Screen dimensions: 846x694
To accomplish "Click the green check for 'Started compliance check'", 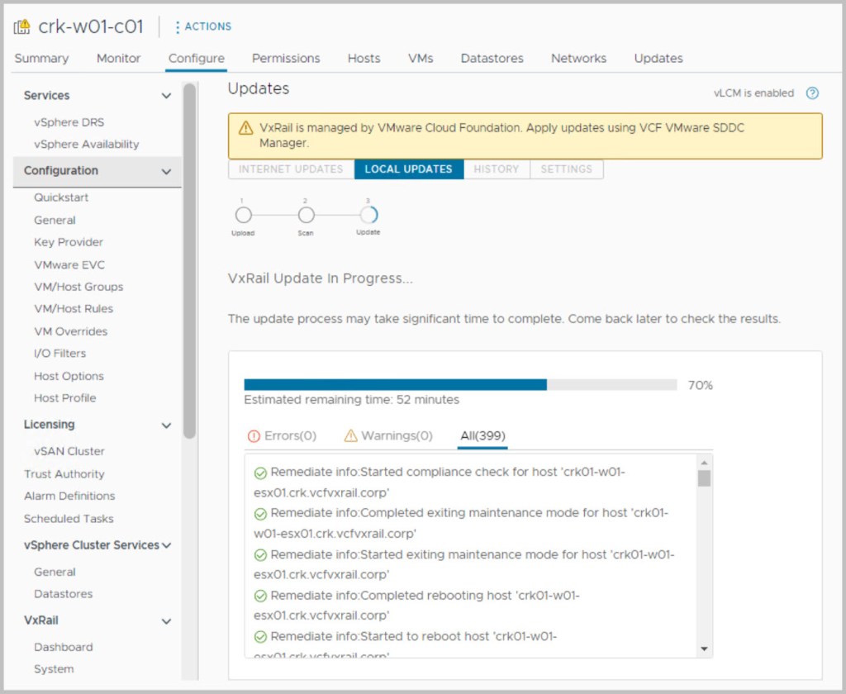I will [x=260, y=473].
